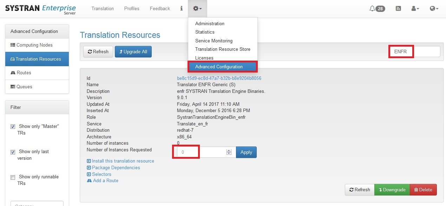
Task: Click the Filter panel header
Action: click(37, 107)
